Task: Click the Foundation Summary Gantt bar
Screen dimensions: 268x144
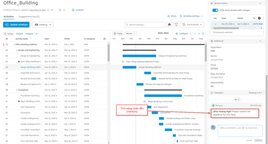Action: point(163,96)
